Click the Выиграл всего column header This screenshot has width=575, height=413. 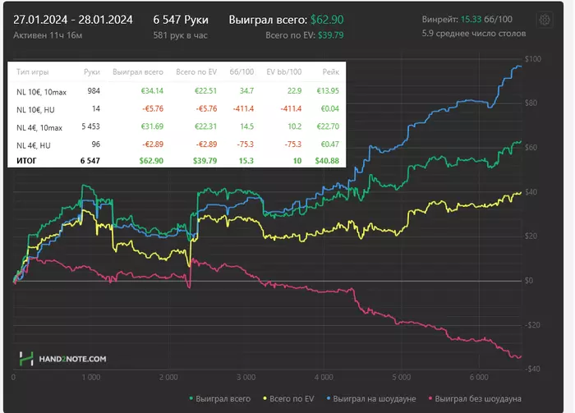click(138, 72)
